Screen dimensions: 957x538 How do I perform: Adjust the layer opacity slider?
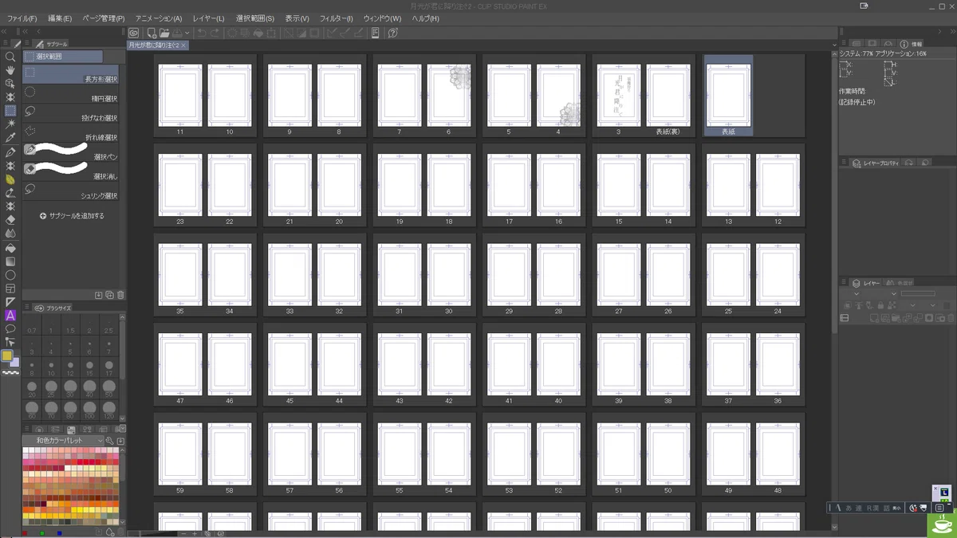(x=917, y=294)
